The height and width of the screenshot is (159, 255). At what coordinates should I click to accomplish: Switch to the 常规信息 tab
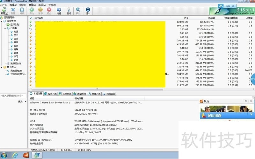pos(36,94)
